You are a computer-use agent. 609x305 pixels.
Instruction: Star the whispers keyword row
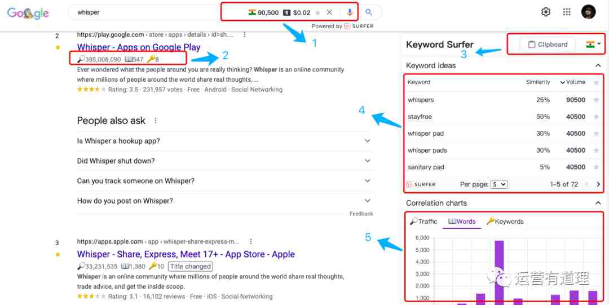pos(596,100)
